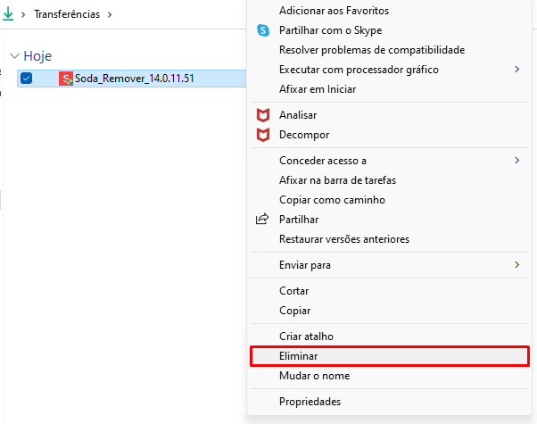
Task: Click the Soda_Remover file icon
Action: 66,79
